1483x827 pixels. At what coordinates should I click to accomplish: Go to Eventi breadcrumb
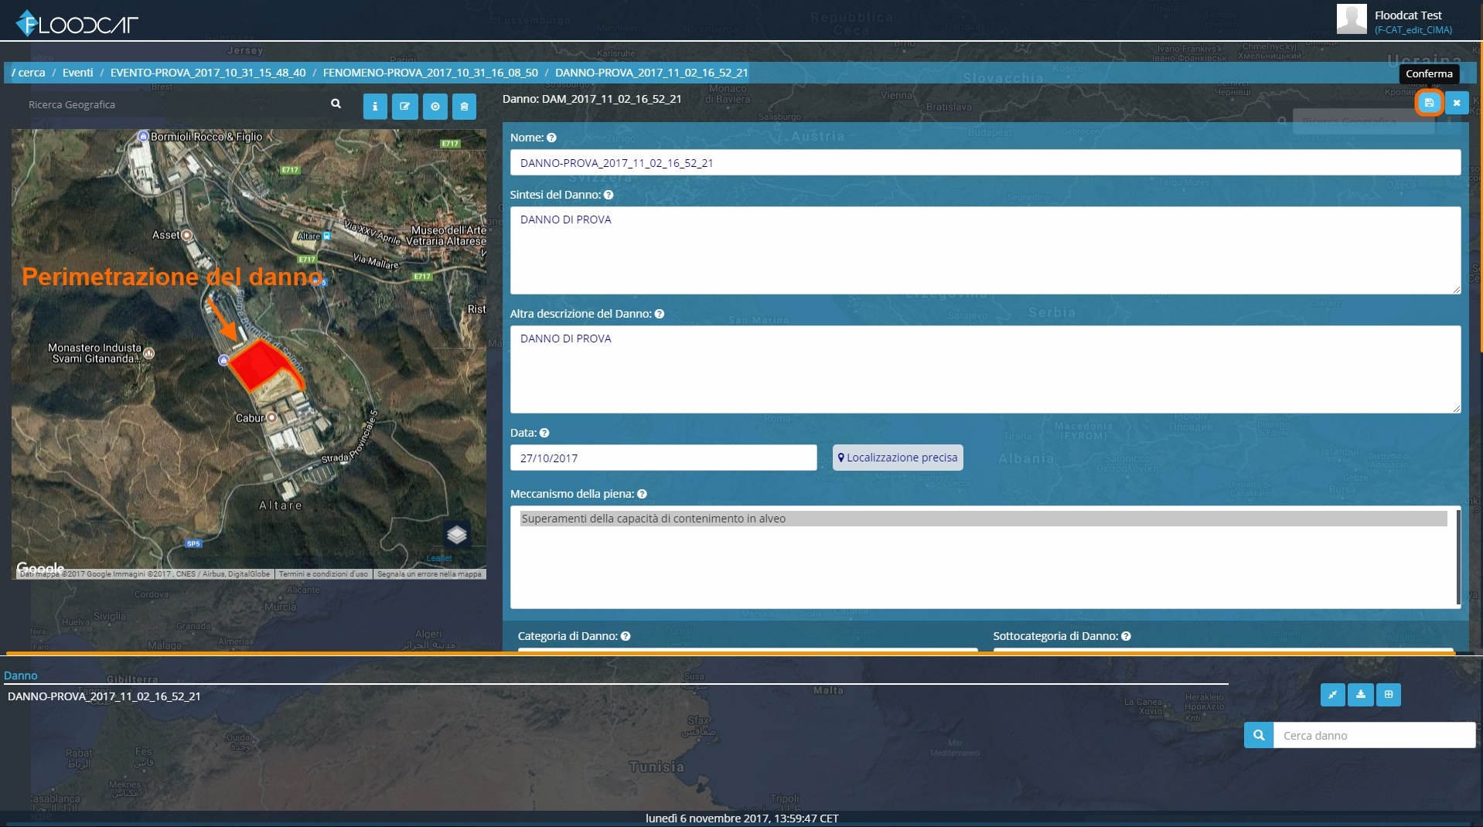coord(77,73)
